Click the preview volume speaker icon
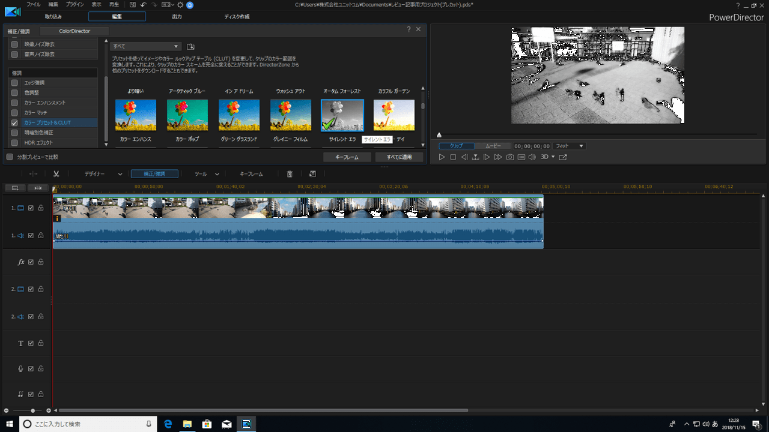This screenshot has width=769, height=432. tap(532, 157)
